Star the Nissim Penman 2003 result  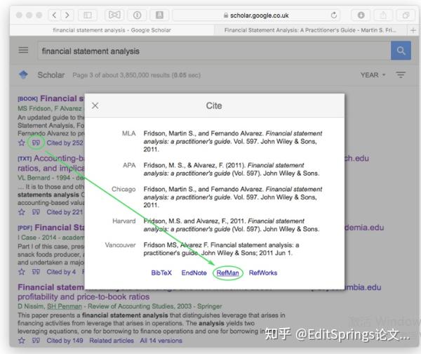(22, 341)
